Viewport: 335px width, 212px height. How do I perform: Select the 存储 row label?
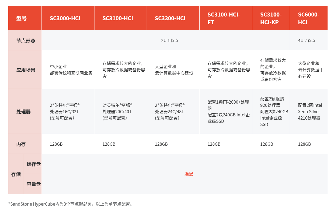(x=16, y=174)
